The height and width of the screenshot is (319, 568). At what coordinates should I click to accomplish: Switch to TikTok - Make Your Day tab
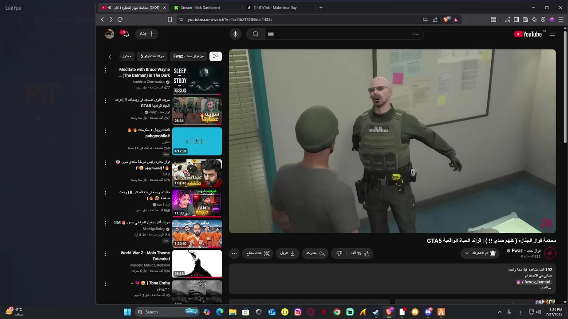(x=278, y=8)
